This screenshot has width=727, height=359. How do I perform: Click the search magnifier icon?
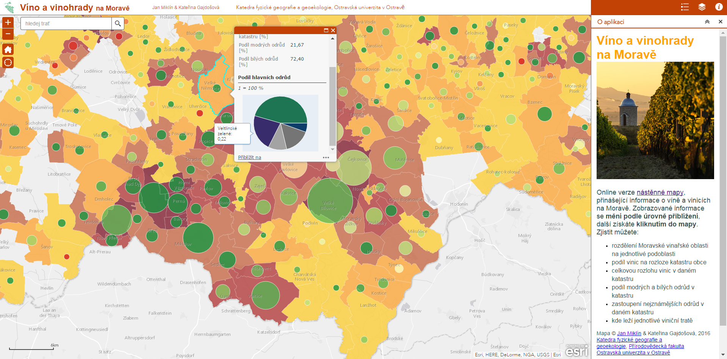pyautogui.click(x=118, y=23)
